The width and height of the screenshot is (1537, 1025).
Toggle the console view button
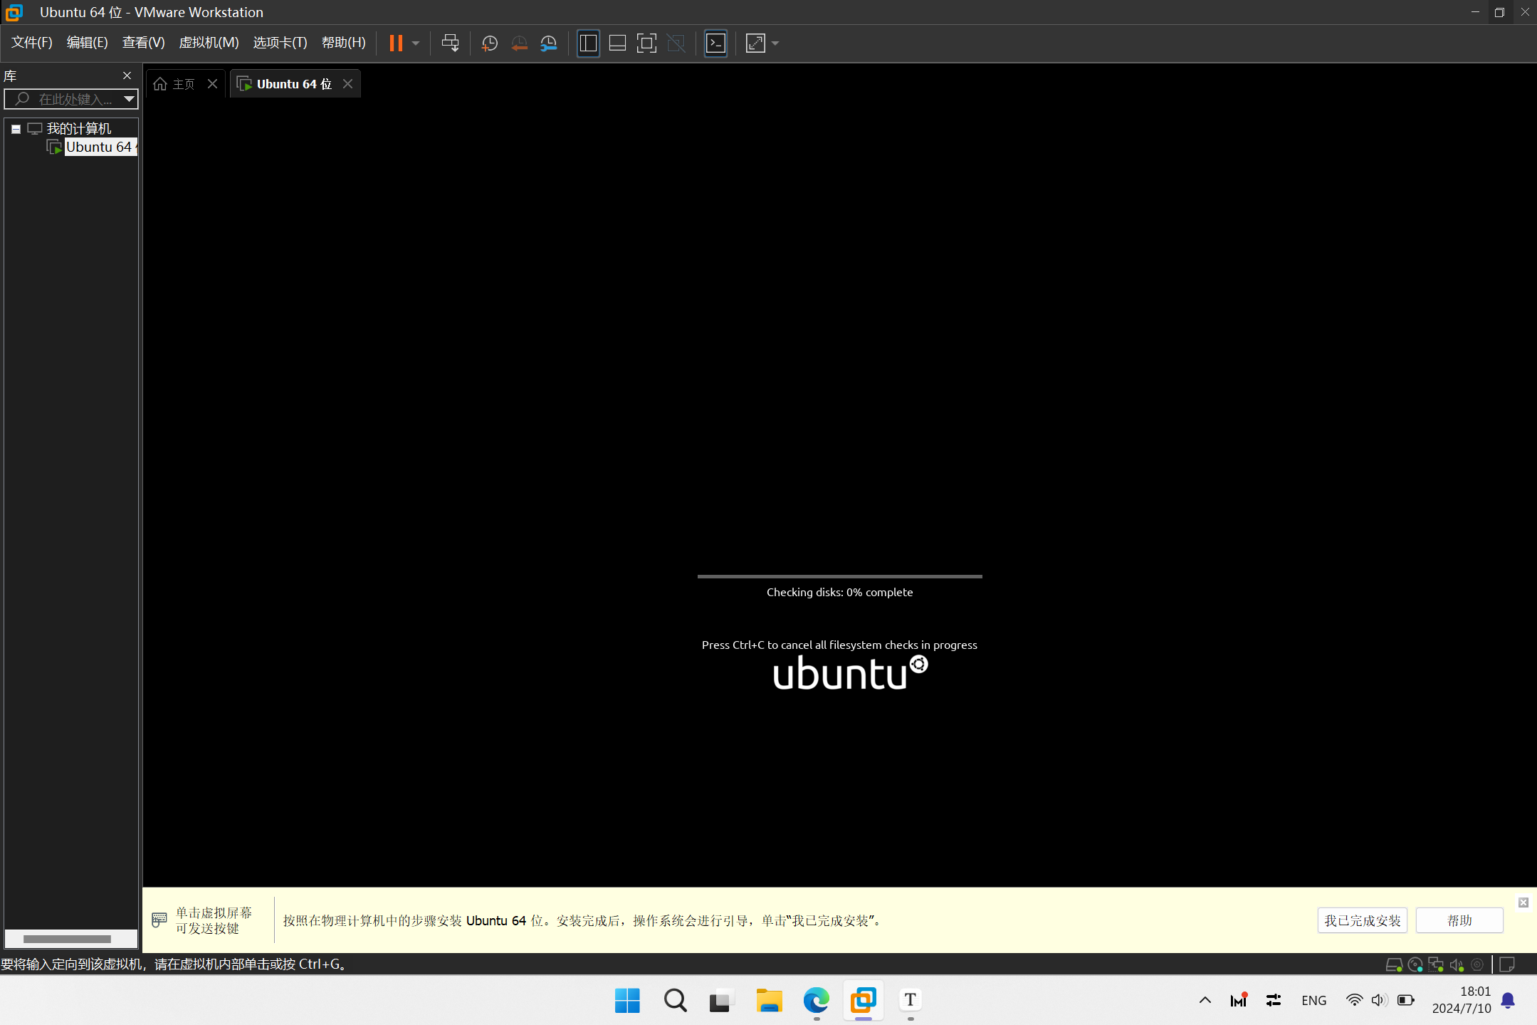coord(715,43)
